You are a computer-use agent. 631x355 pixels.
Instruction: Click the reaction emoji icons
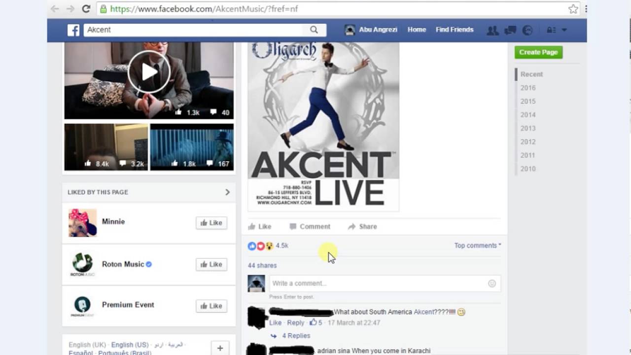(261, 246)
